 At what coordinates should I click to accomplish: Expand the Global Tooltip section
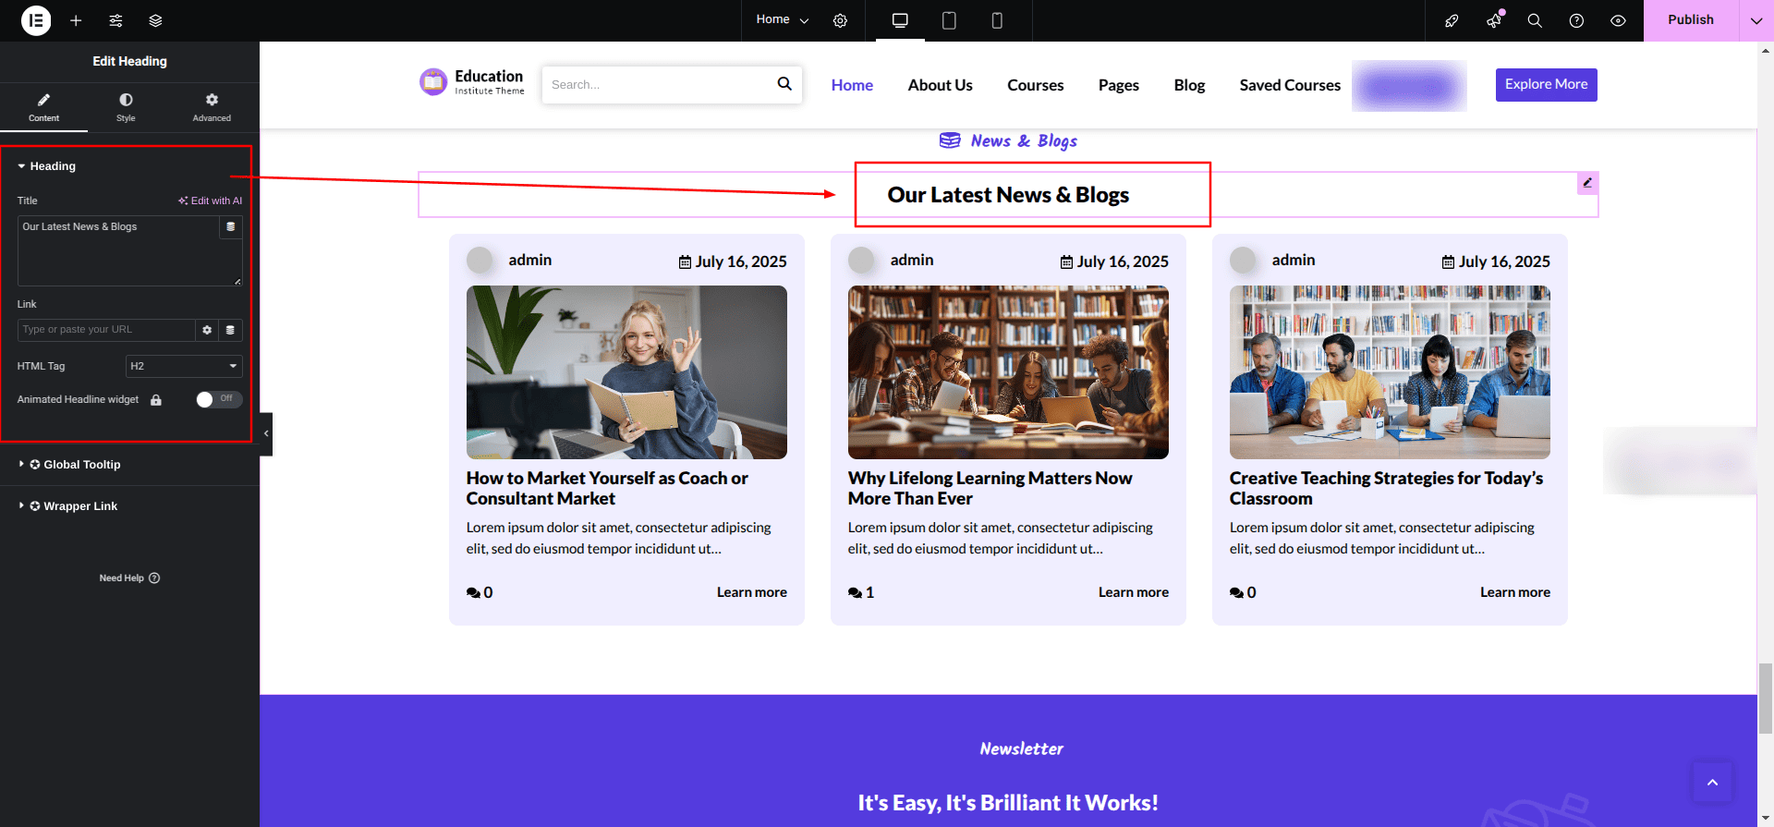[x=69, y=465]
